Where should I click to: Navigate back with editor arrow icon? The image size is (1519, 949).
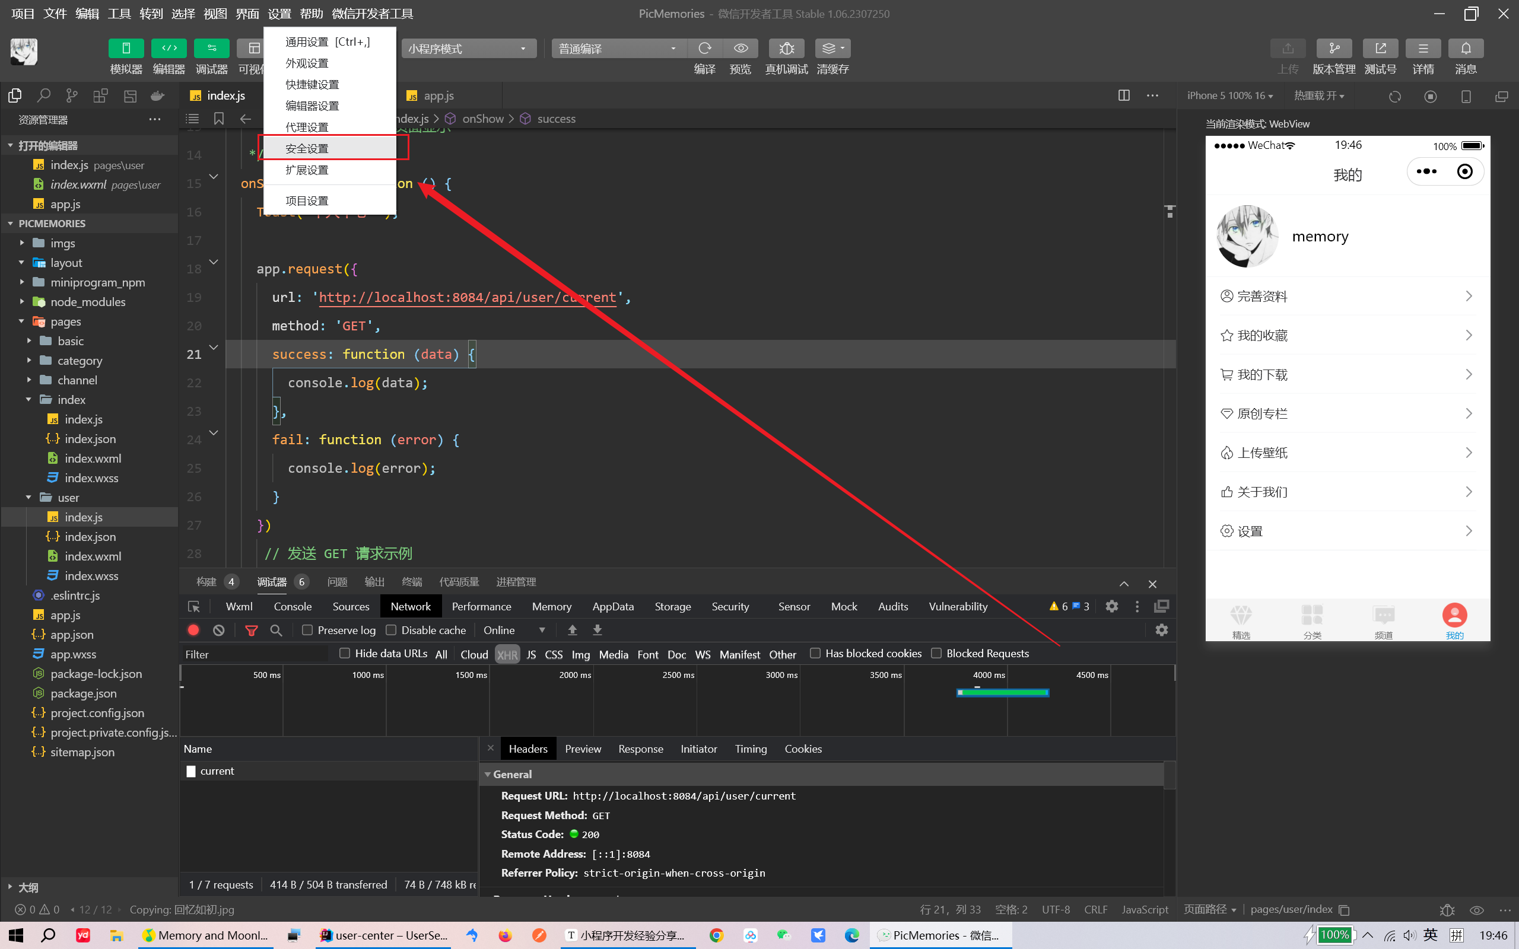coord(246,119)
